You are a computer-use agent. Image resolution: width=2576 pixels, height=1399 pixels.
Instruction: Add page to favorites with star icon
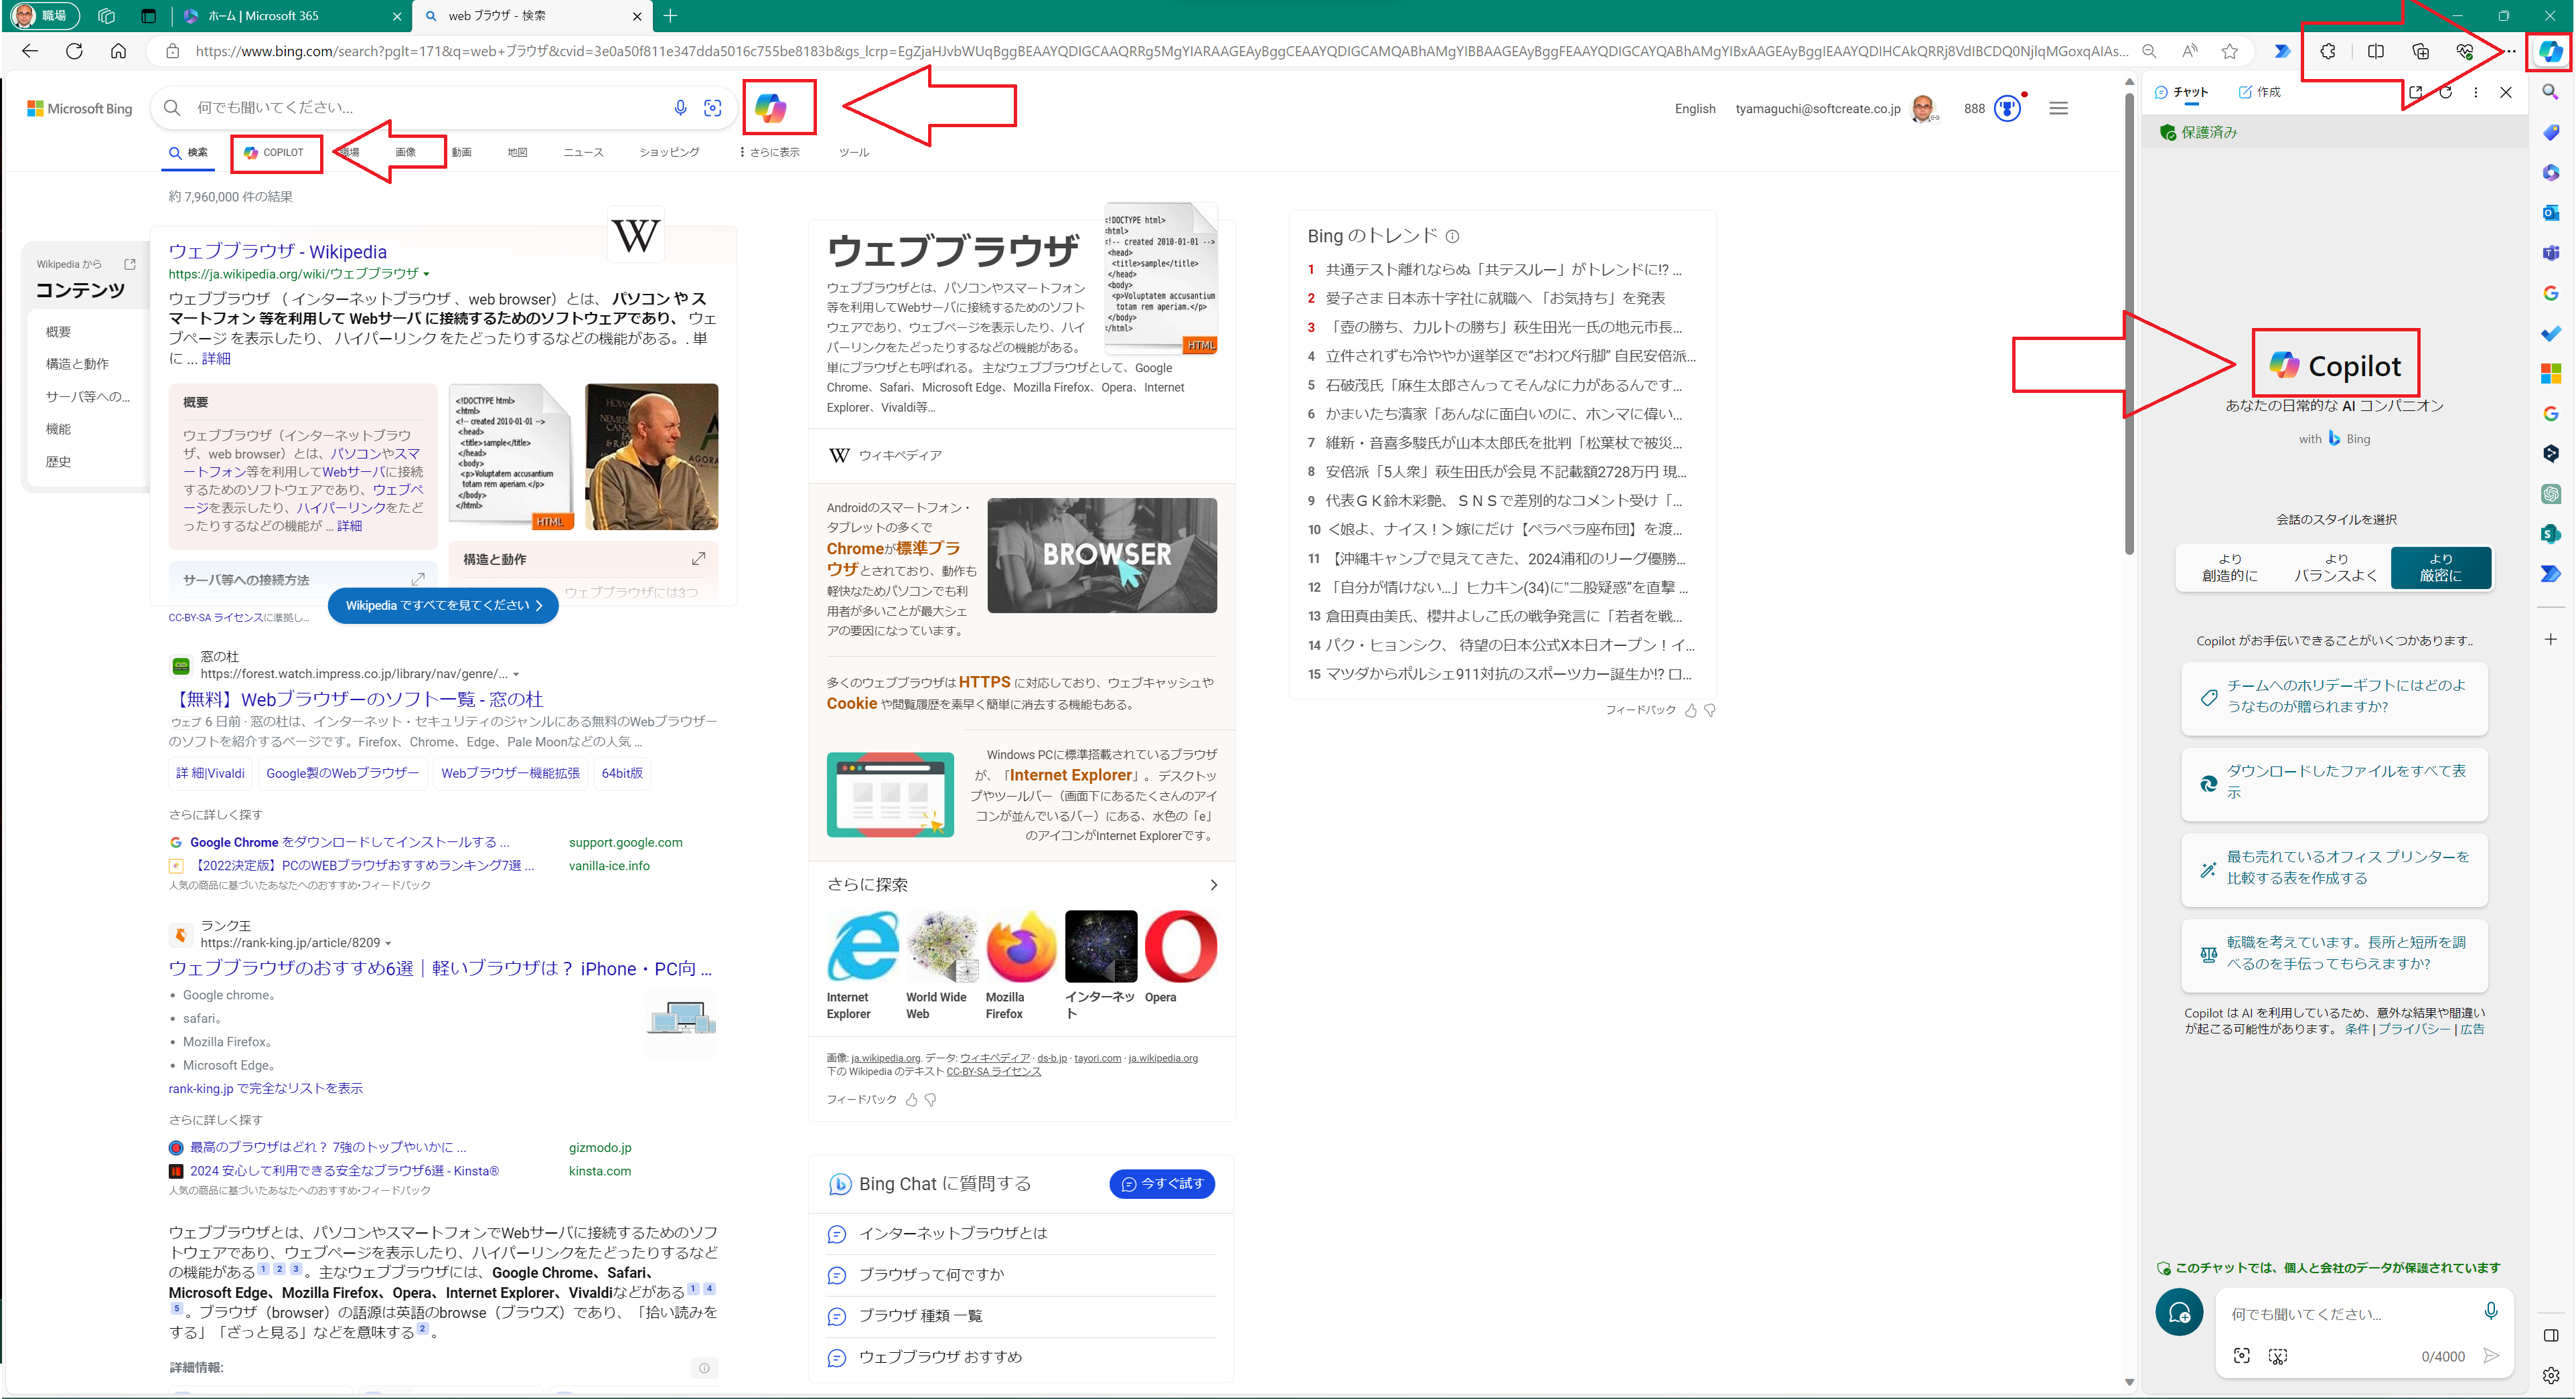coord(2230,51)
